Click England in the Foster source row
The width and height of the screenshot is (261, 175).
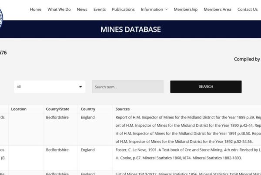88,150
